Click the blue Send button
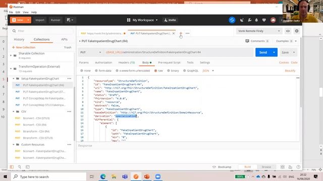Screen dimensions: 323x181 tap(263, 52)
